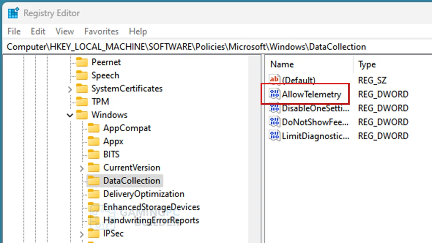Select the Speech folder icon
This screenshot has height=243, width=432.
coord(82,75)
